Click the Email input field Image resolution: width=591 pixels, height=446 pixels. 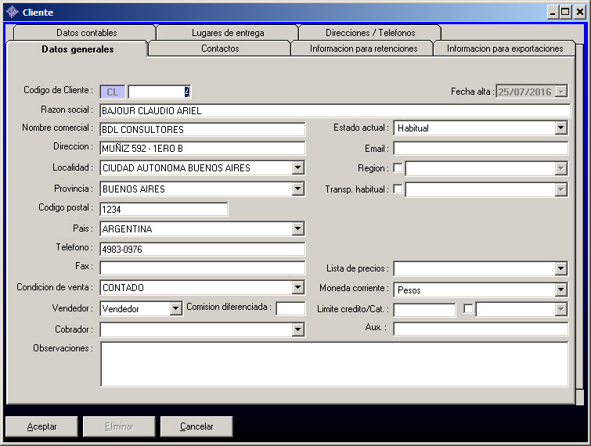click(480, 149)
